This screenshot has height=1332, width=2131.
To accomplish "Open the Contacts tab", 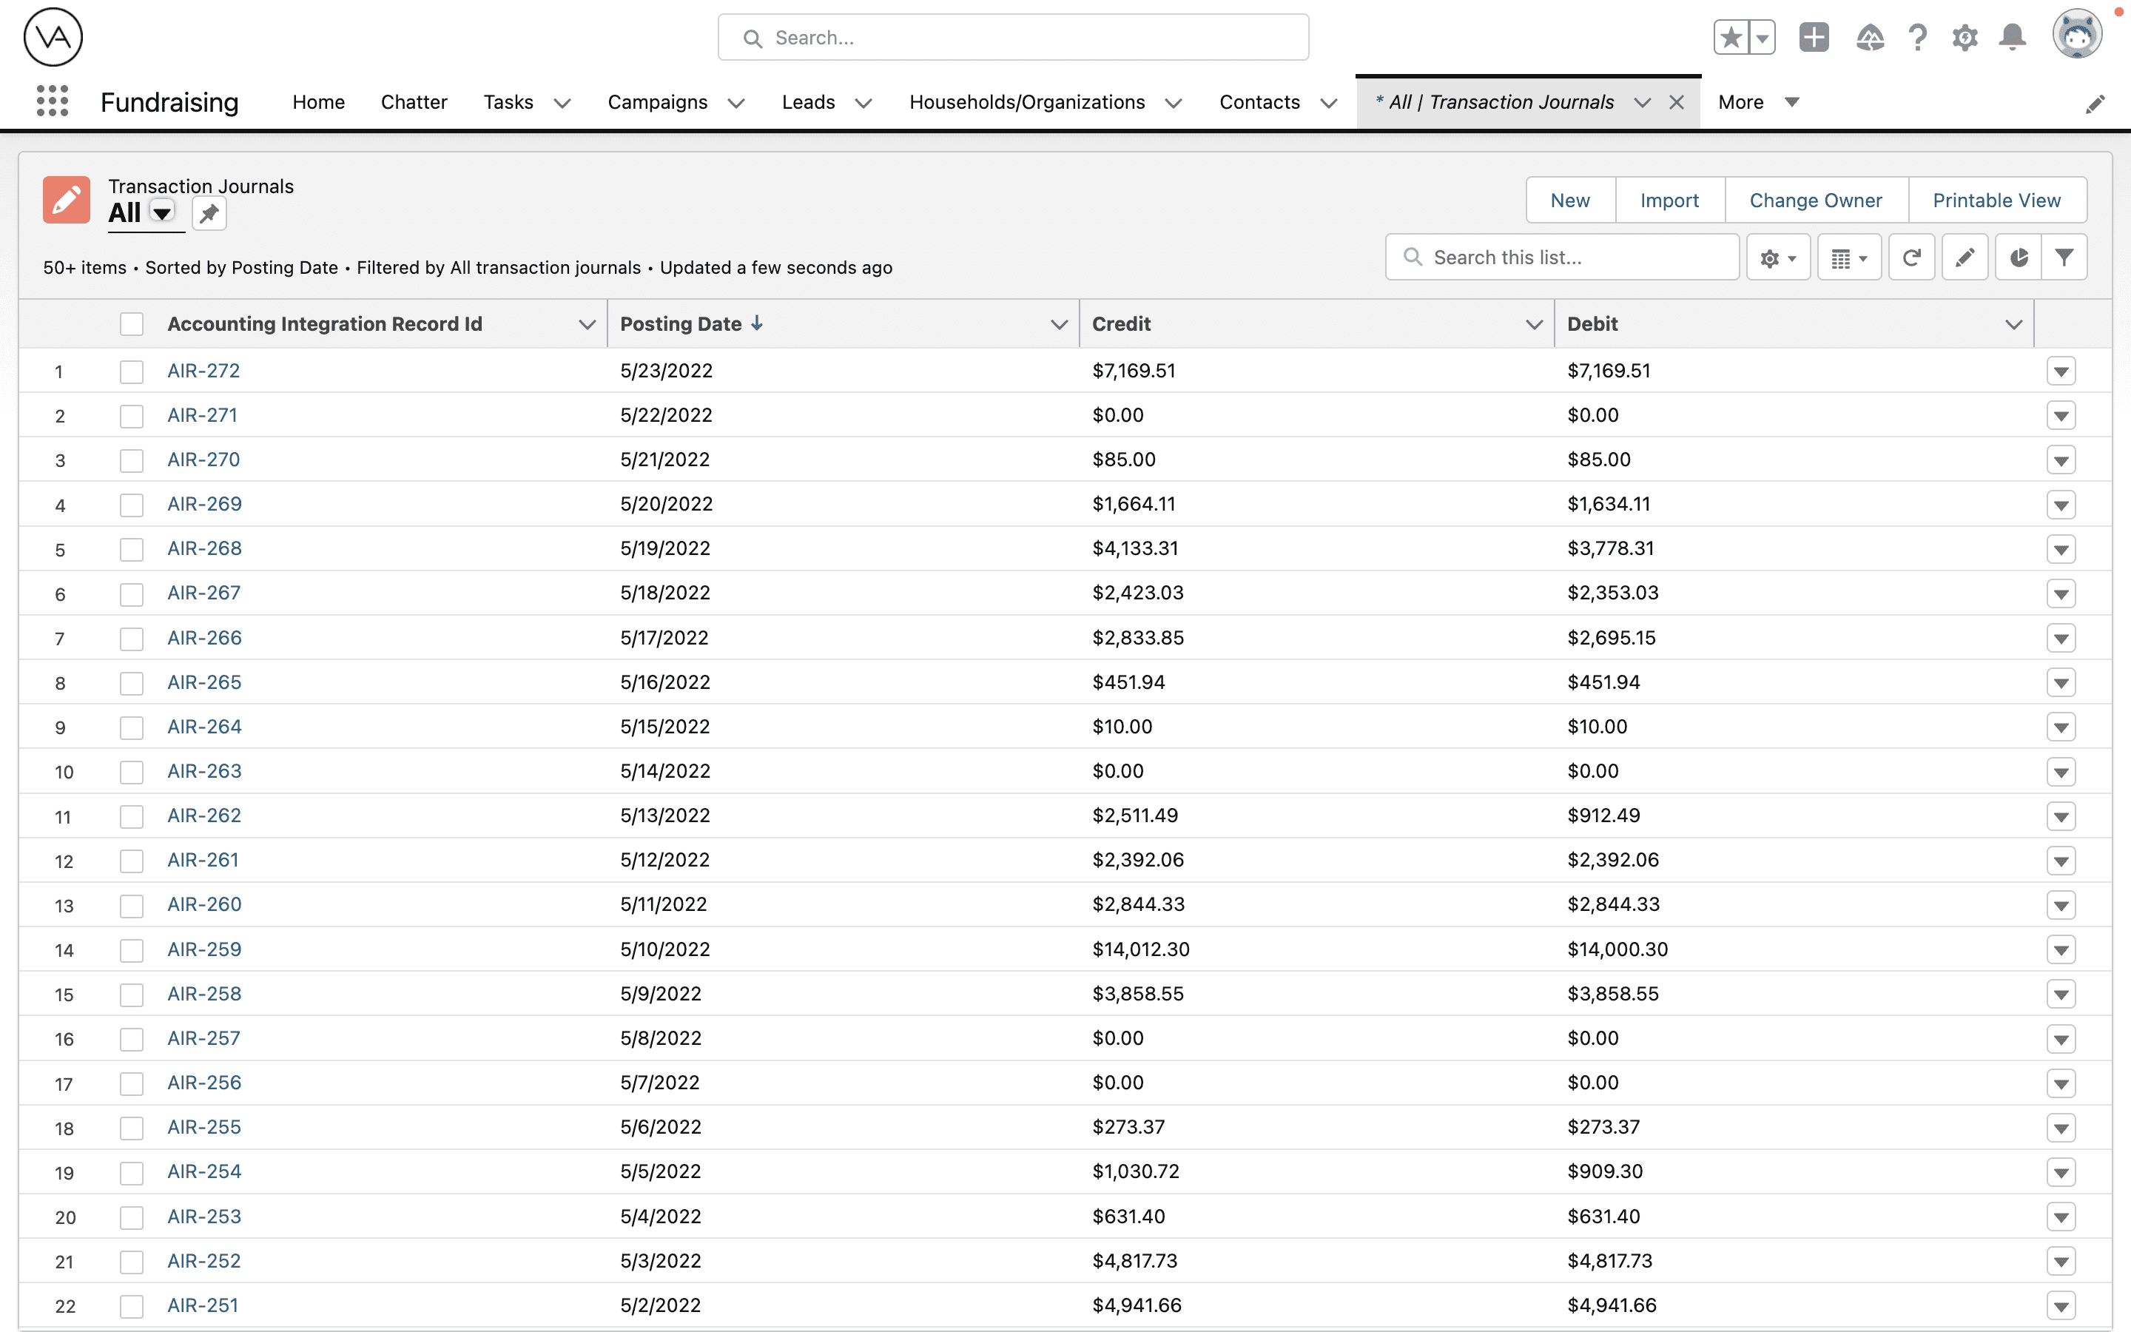I will [x=1259, y=101].
